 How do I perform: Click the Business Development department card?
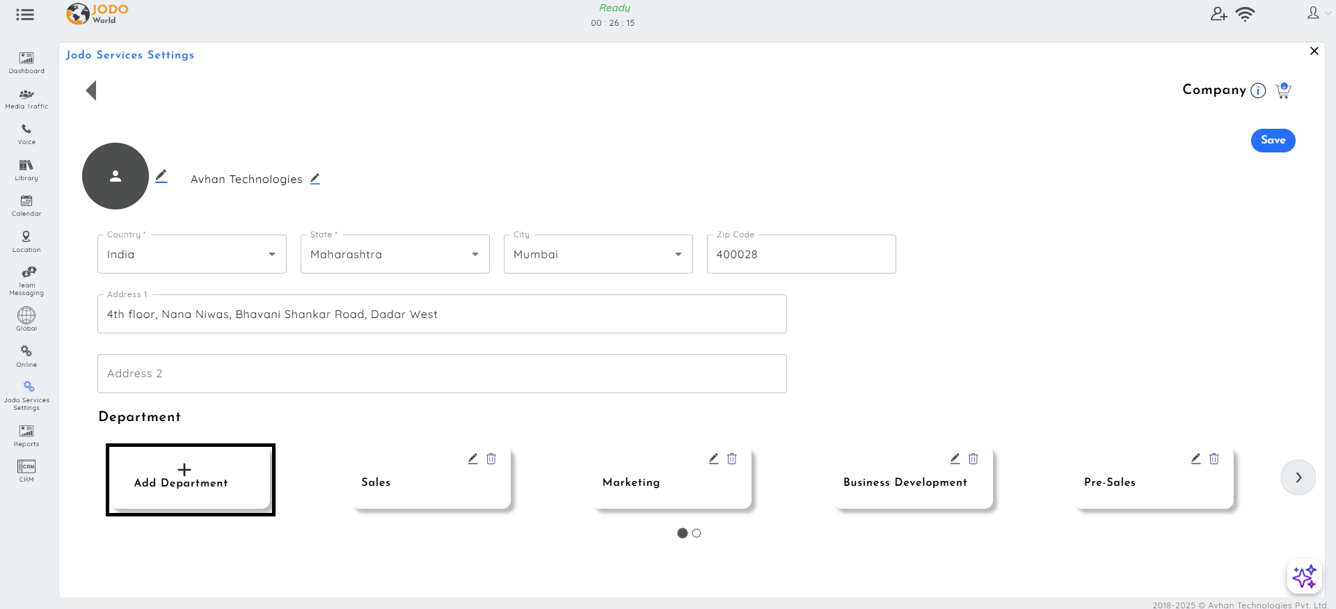click(913, 479)
